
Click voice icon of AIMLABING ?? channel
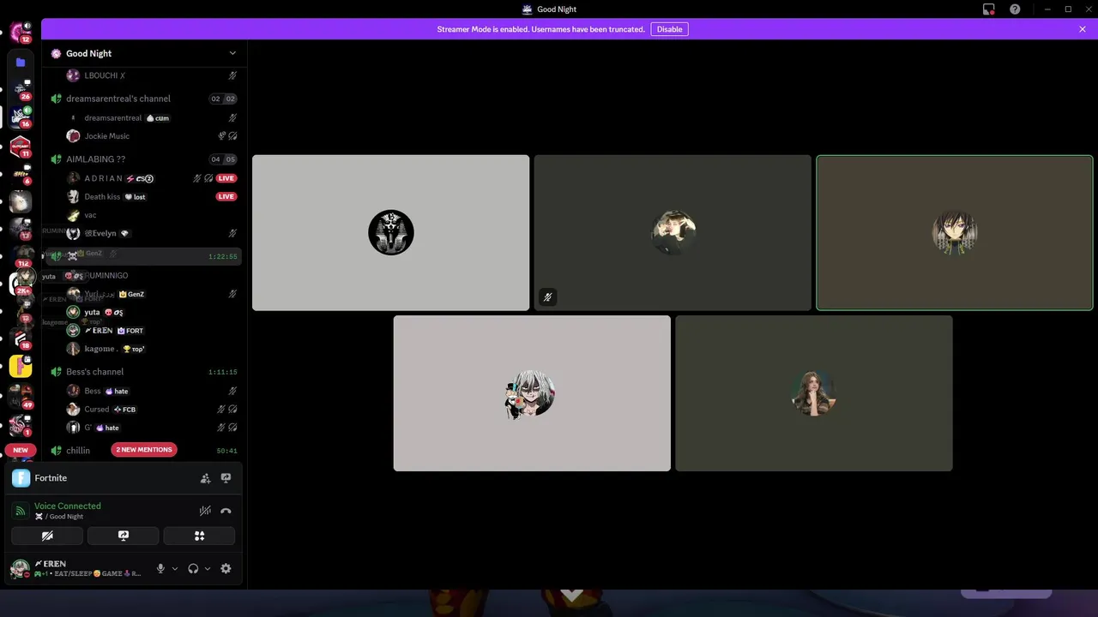56,159
